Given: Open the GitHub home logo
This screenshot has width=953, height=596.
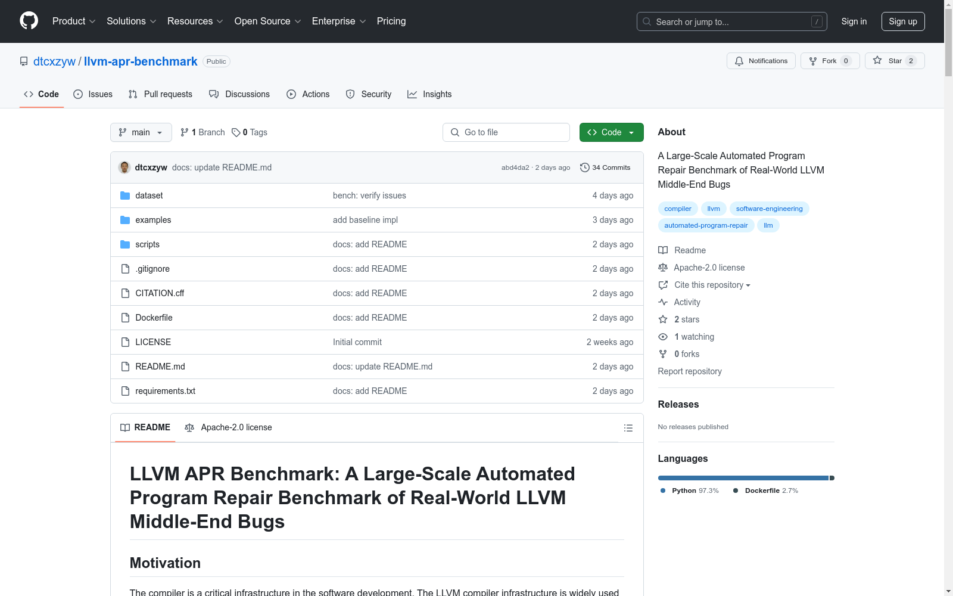Looking at the screenshot, I should [29, 21].
